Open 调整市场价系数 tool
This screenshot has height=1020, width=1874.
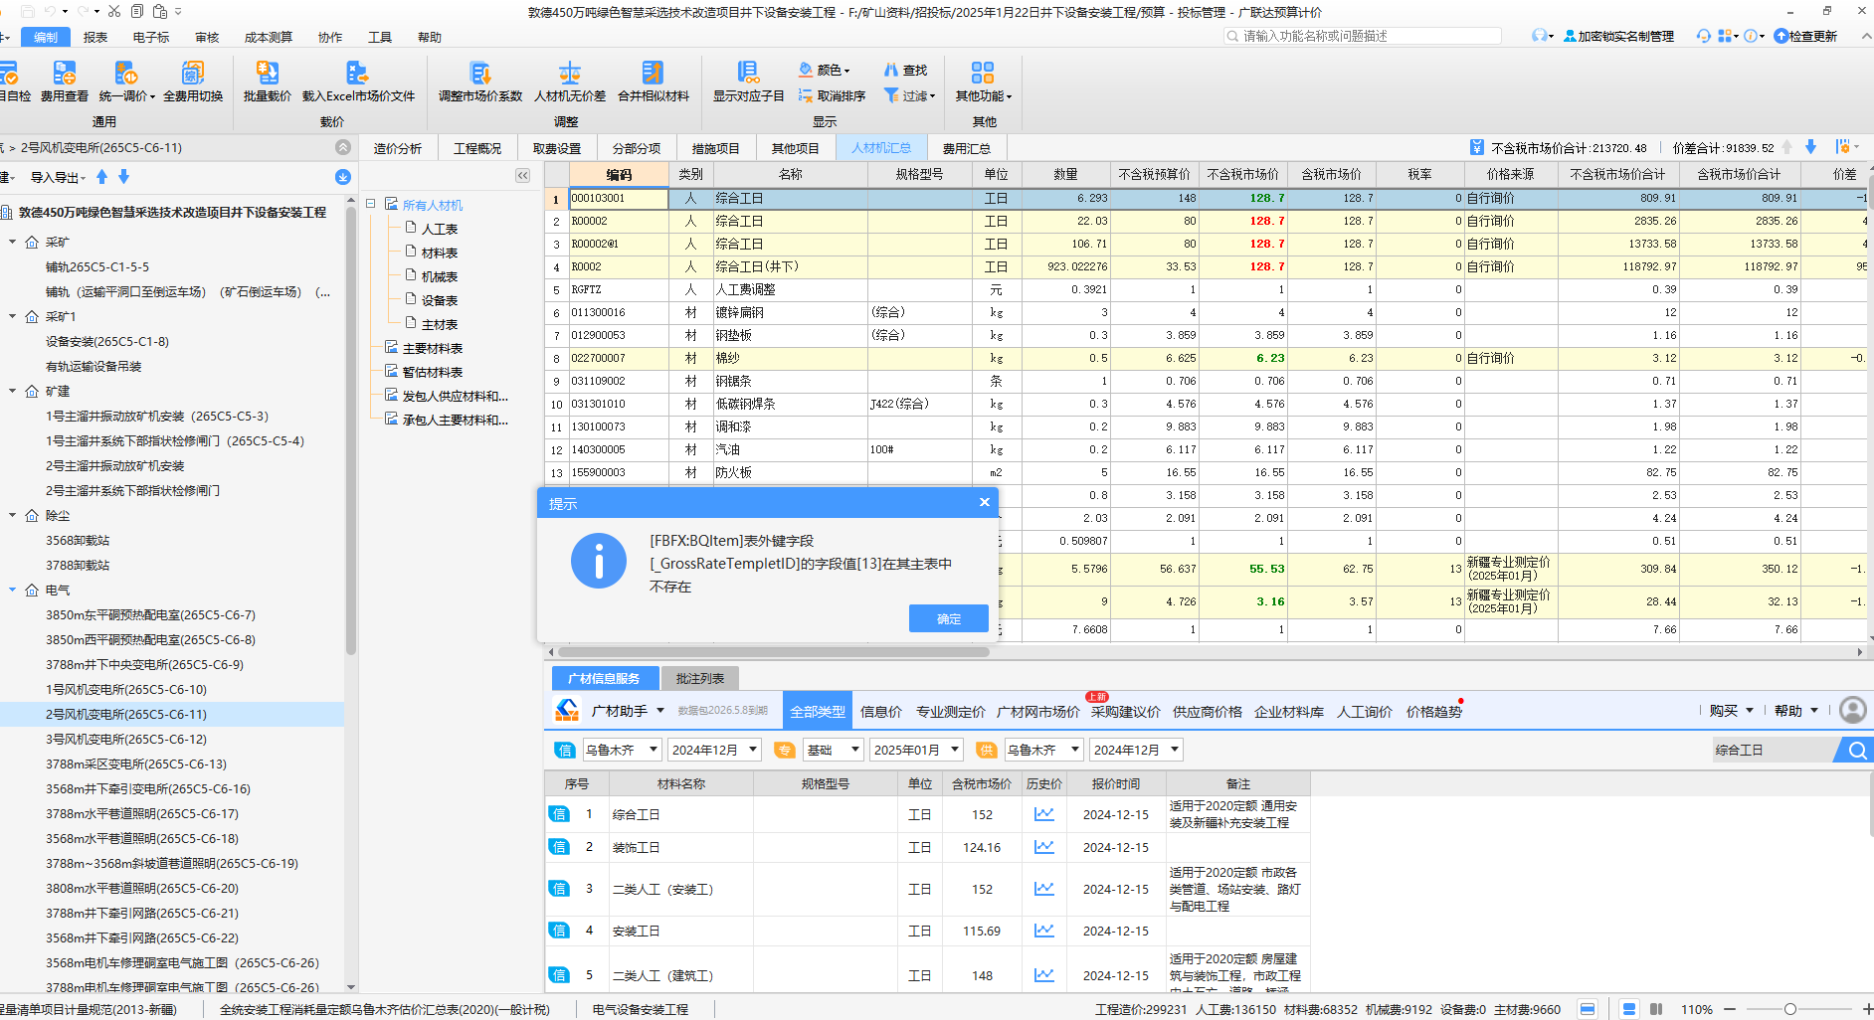coord(480,82)
